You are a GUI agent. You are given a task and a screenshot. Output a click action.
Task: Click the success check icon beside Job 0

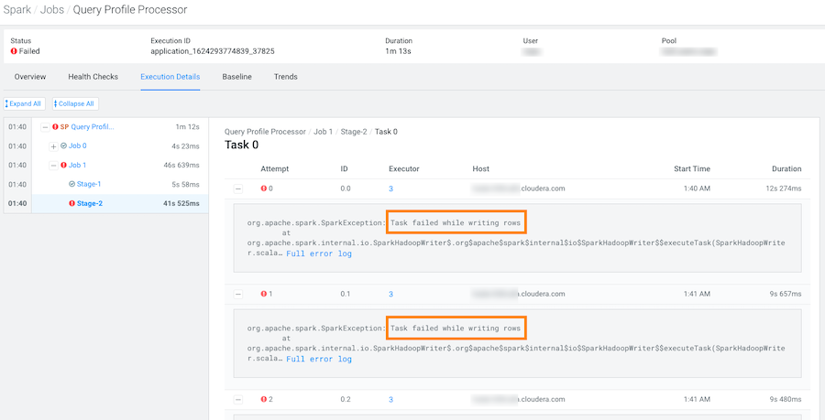(x=63, y=145)
